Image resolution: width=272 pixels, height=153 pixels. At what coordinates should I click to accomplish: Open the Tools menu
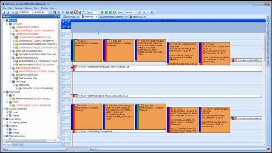[x=36, y=8]
